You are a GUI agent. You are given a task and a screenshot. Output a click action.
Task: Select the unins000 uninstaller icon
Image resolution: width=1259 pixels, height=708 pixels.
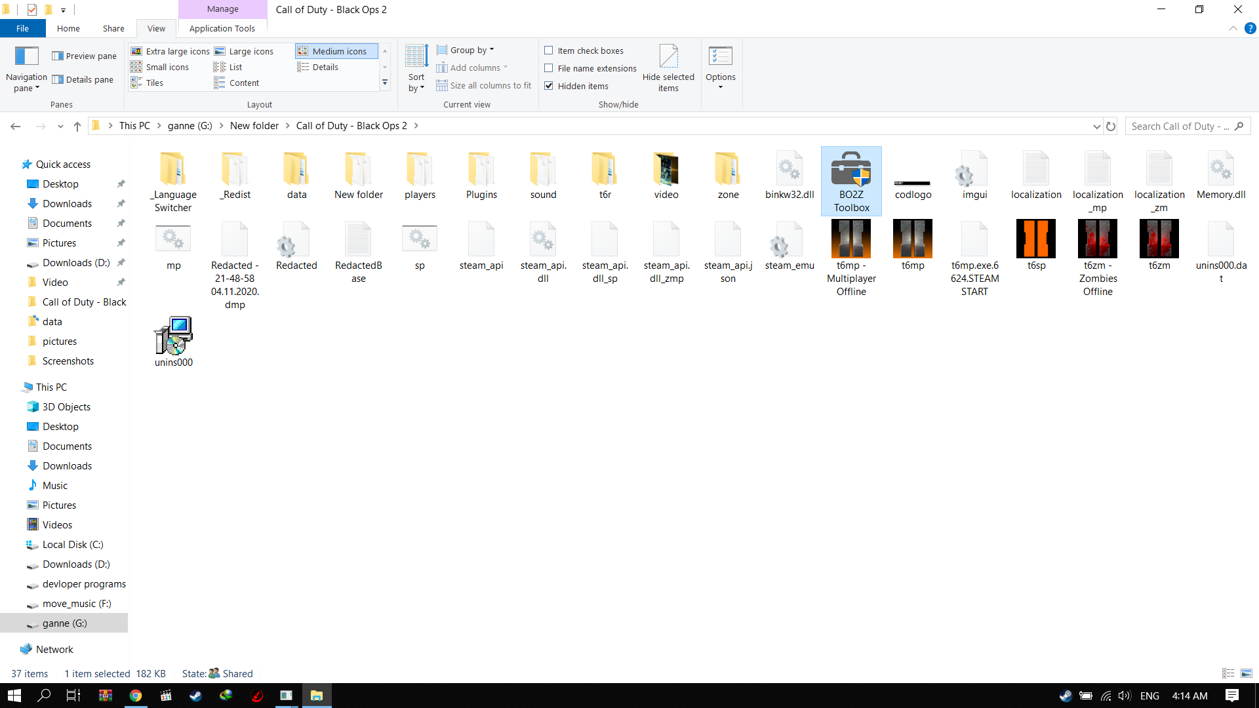click(173, 342)
